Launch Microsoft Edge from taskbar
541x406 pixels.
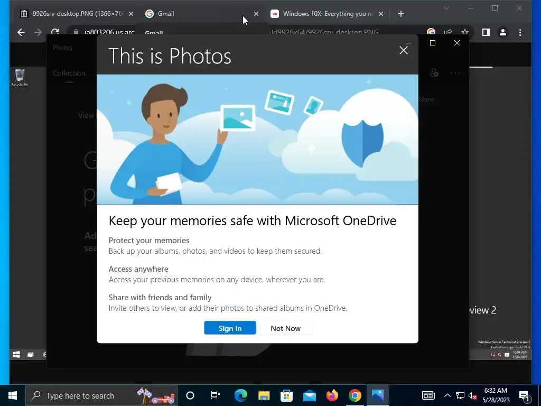(241, 395)
